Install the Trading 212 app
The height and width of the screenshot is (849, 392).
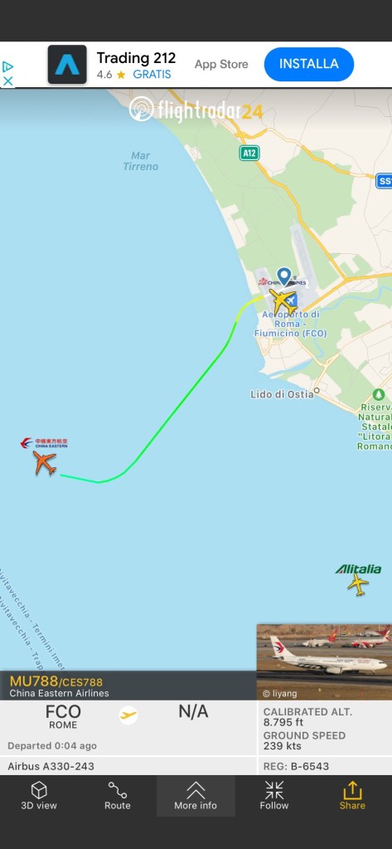pos(309,64)
